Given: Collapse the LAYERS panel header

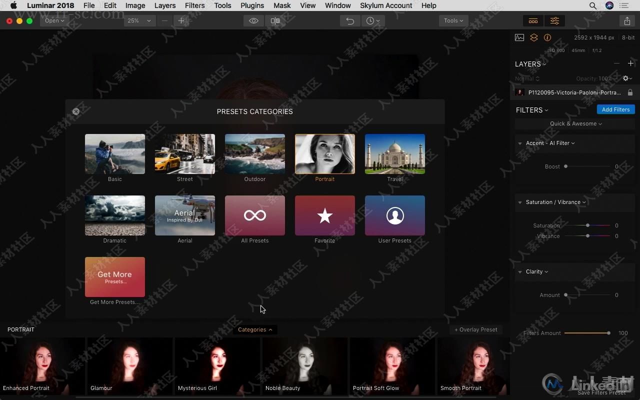Looking at the screenshot, I should pos(530,64).
